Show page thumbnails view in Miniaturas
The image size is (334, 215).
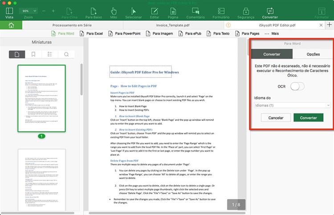(17, 54)
